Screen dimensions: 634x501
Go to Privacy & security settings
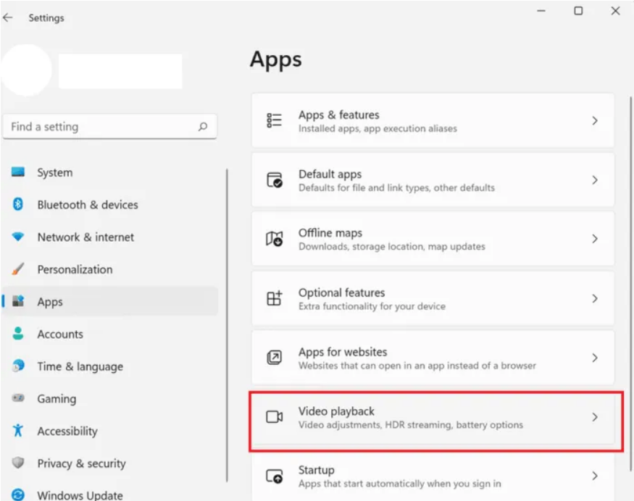pos(81,463)
